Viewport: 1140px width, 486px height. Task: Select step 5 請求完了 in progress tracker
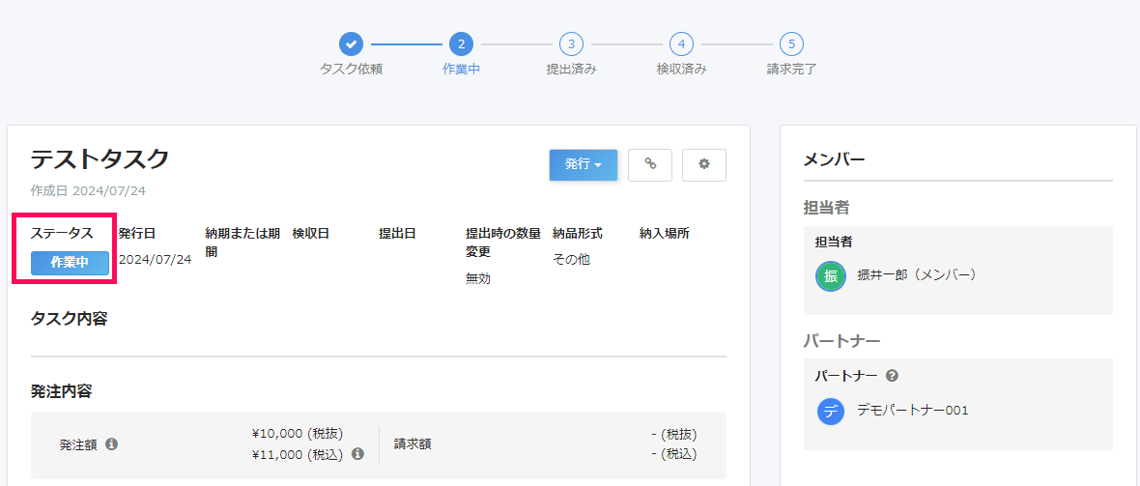pos(791,43)
